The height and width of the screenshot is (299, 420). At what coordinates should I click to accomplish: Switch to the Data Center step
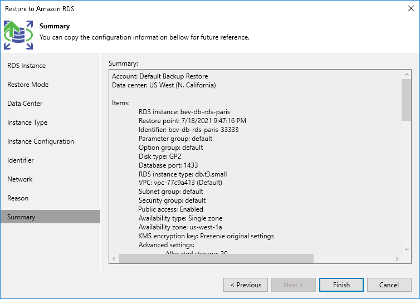25,104
